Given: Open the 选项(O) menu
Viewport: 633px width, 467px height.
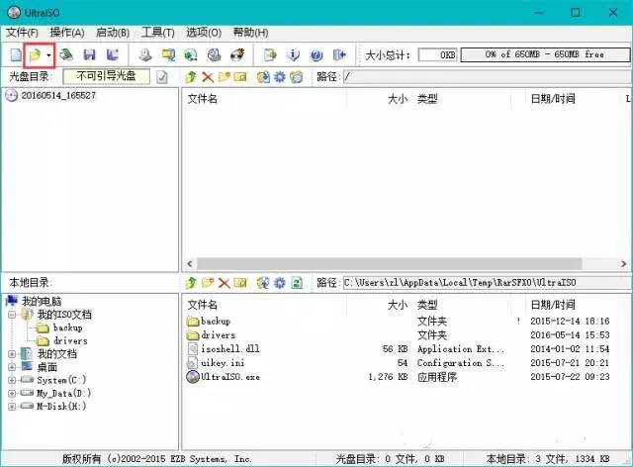Looking at the screenshot, I should pos(204,33).
